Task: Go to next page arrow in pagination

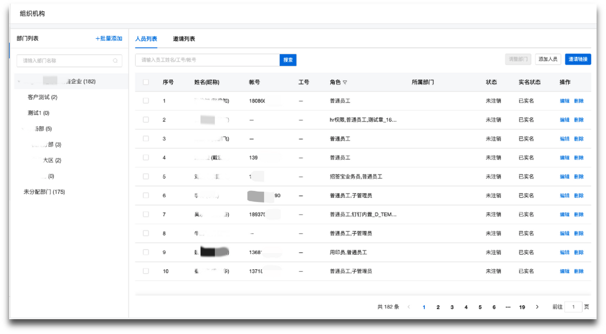Action: (537, 307)
